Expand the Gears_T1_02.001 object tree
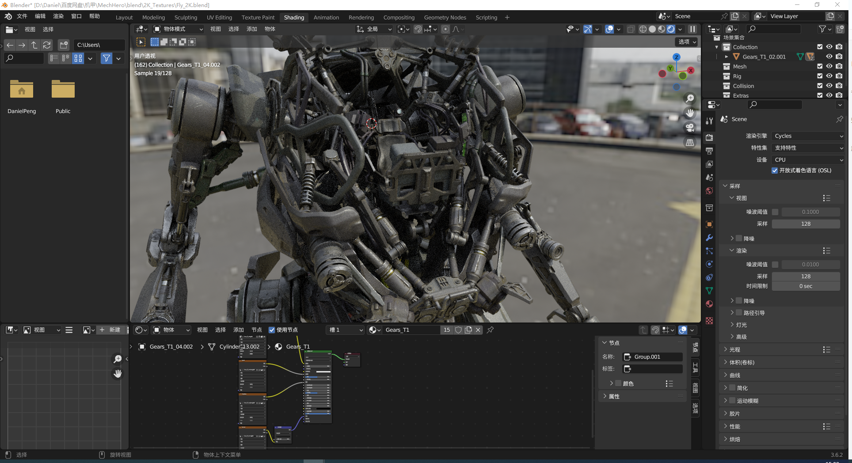The image size is (852, 463). 726,57
